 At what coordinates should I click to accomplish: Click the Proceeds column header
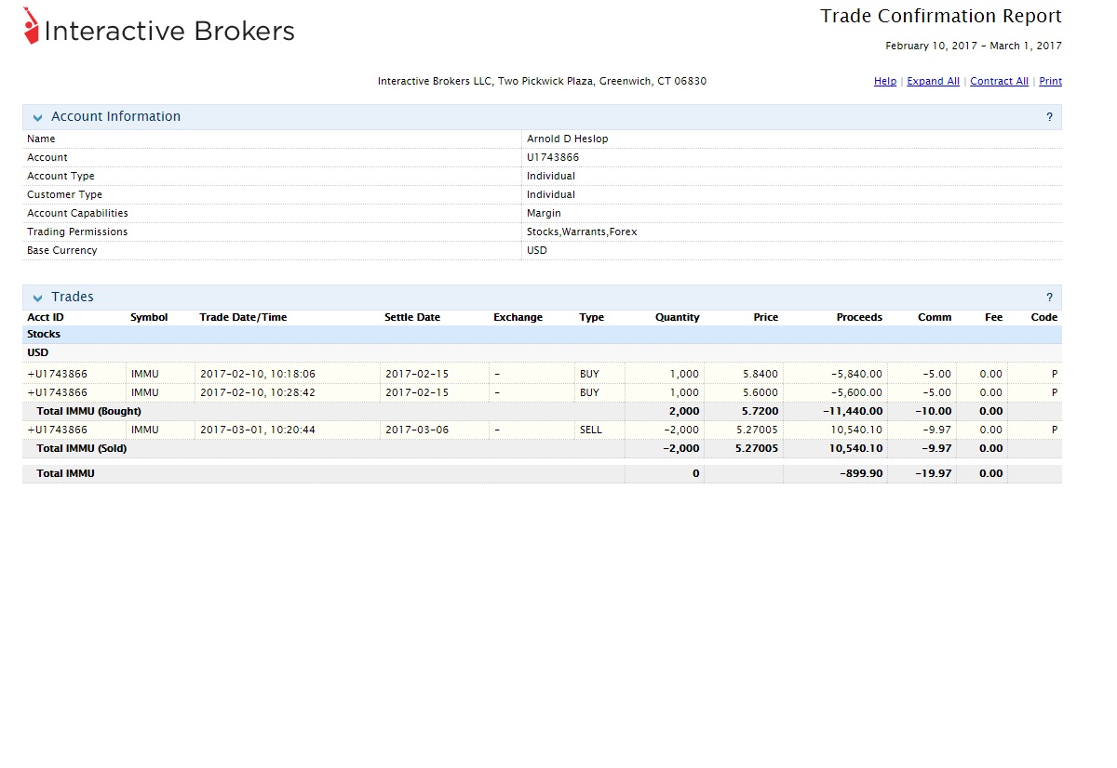point(859,317)
